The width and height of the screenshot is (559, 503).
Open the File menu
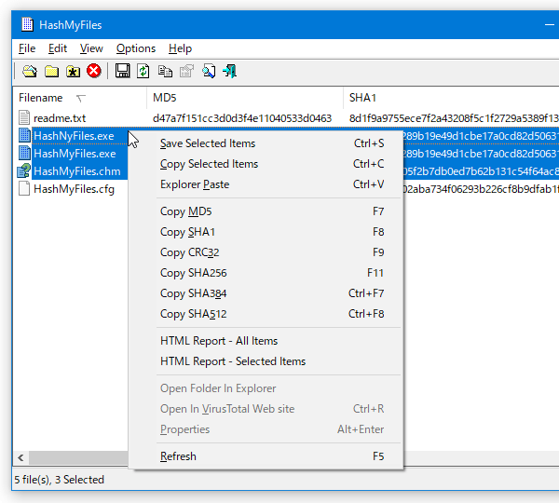coord(27,48)
